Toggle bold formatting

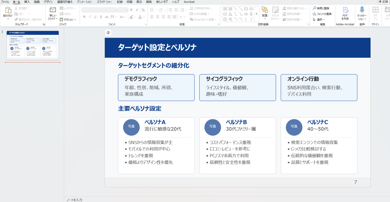tap(84, 17)
